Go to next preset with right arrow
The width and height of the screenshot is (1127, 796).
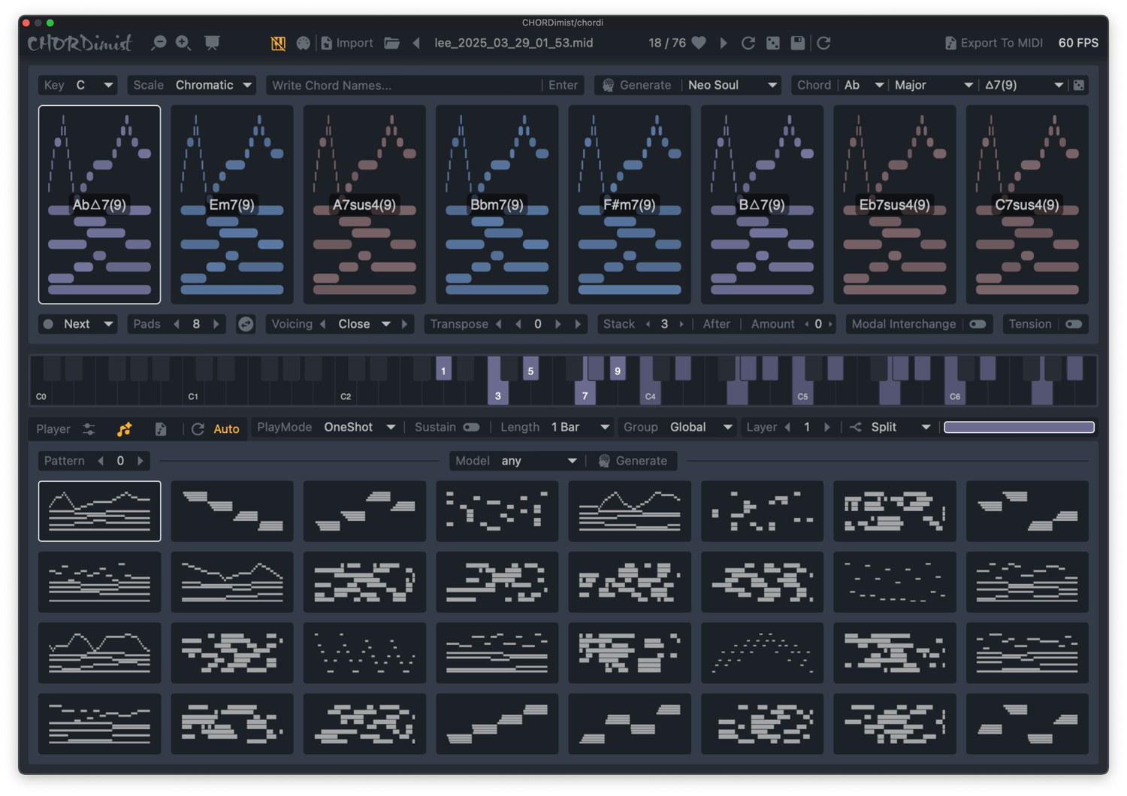click(x=724, y=43)
